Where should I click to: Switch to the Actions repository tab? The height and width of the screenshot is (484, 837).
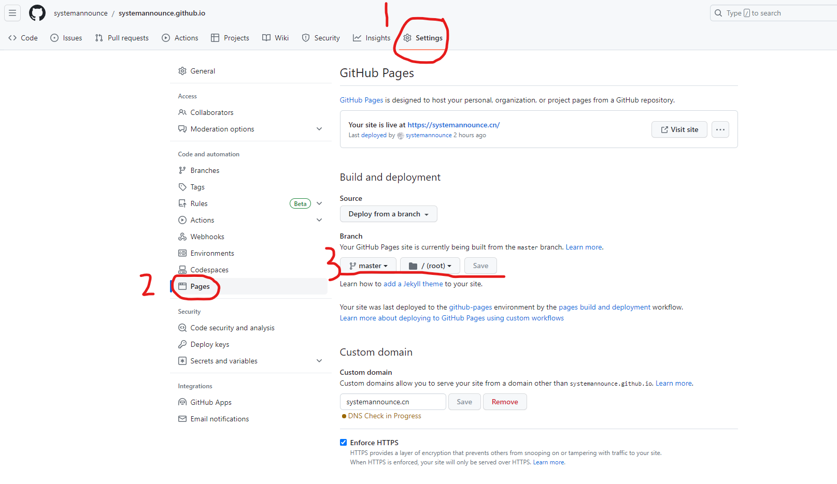pyautogui.click(x=180, y=38)
